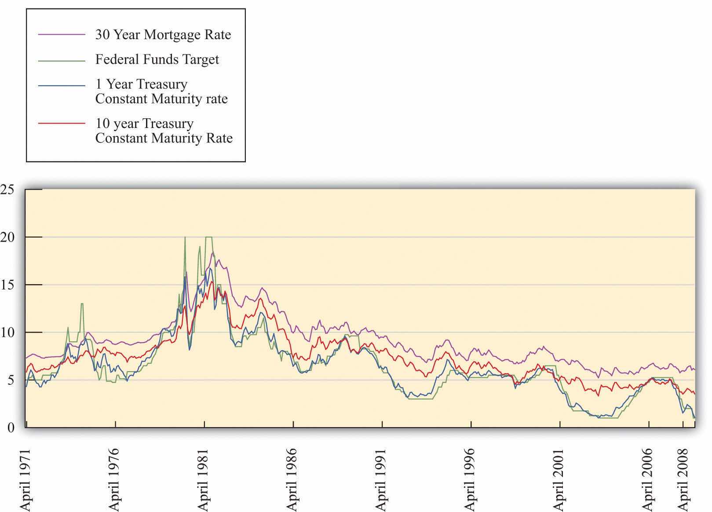Click the 0 value on the y-axis
Screen dimensions: 712x512
(11, 427)
